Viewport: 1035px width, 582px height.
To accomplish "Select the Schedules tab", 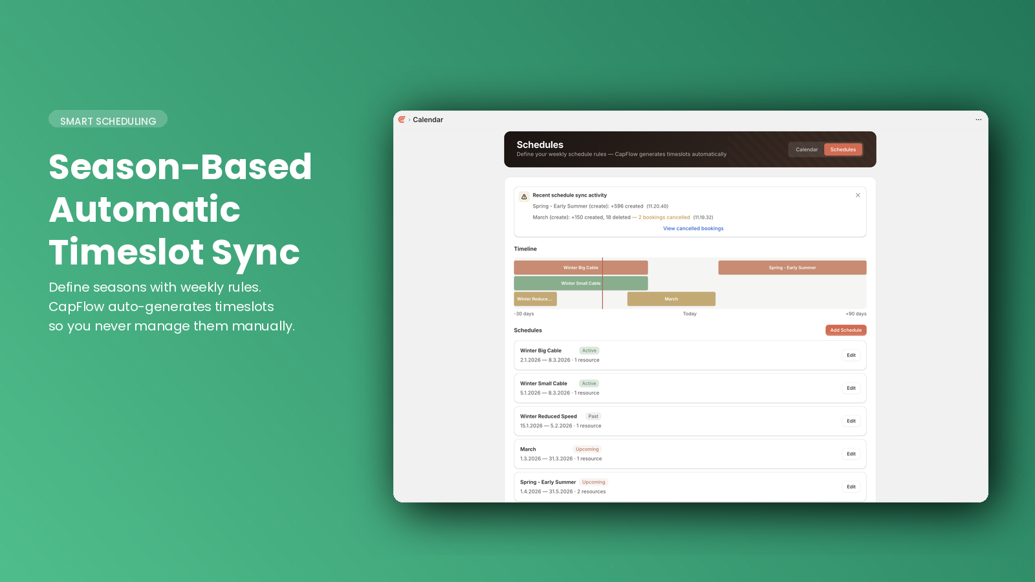I will 843,149.
